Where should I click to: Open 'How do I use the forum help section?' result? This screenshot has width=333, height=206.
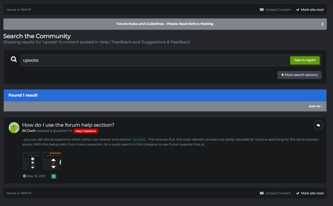click(x=68, y=125)
